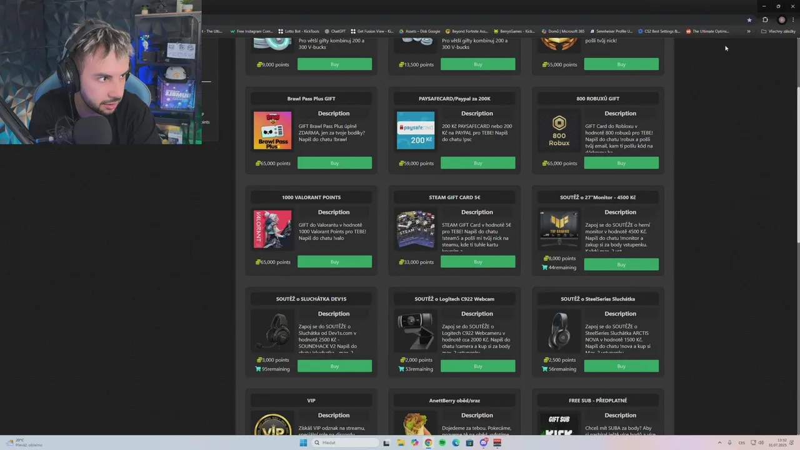Buy the SLUCHÁTKA DEV1S contest entry
The width and height of the screenshot is (800, 450).
(x=334, y=366)
